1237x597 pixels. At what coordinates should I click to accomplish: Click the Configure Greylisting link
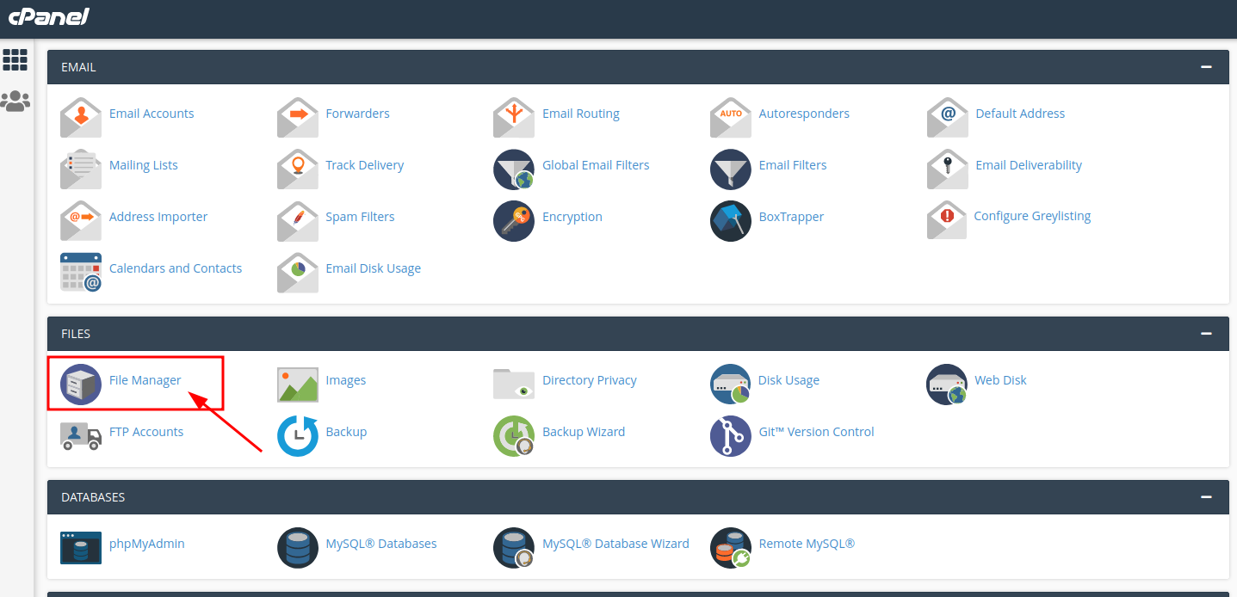point(1032,217)
